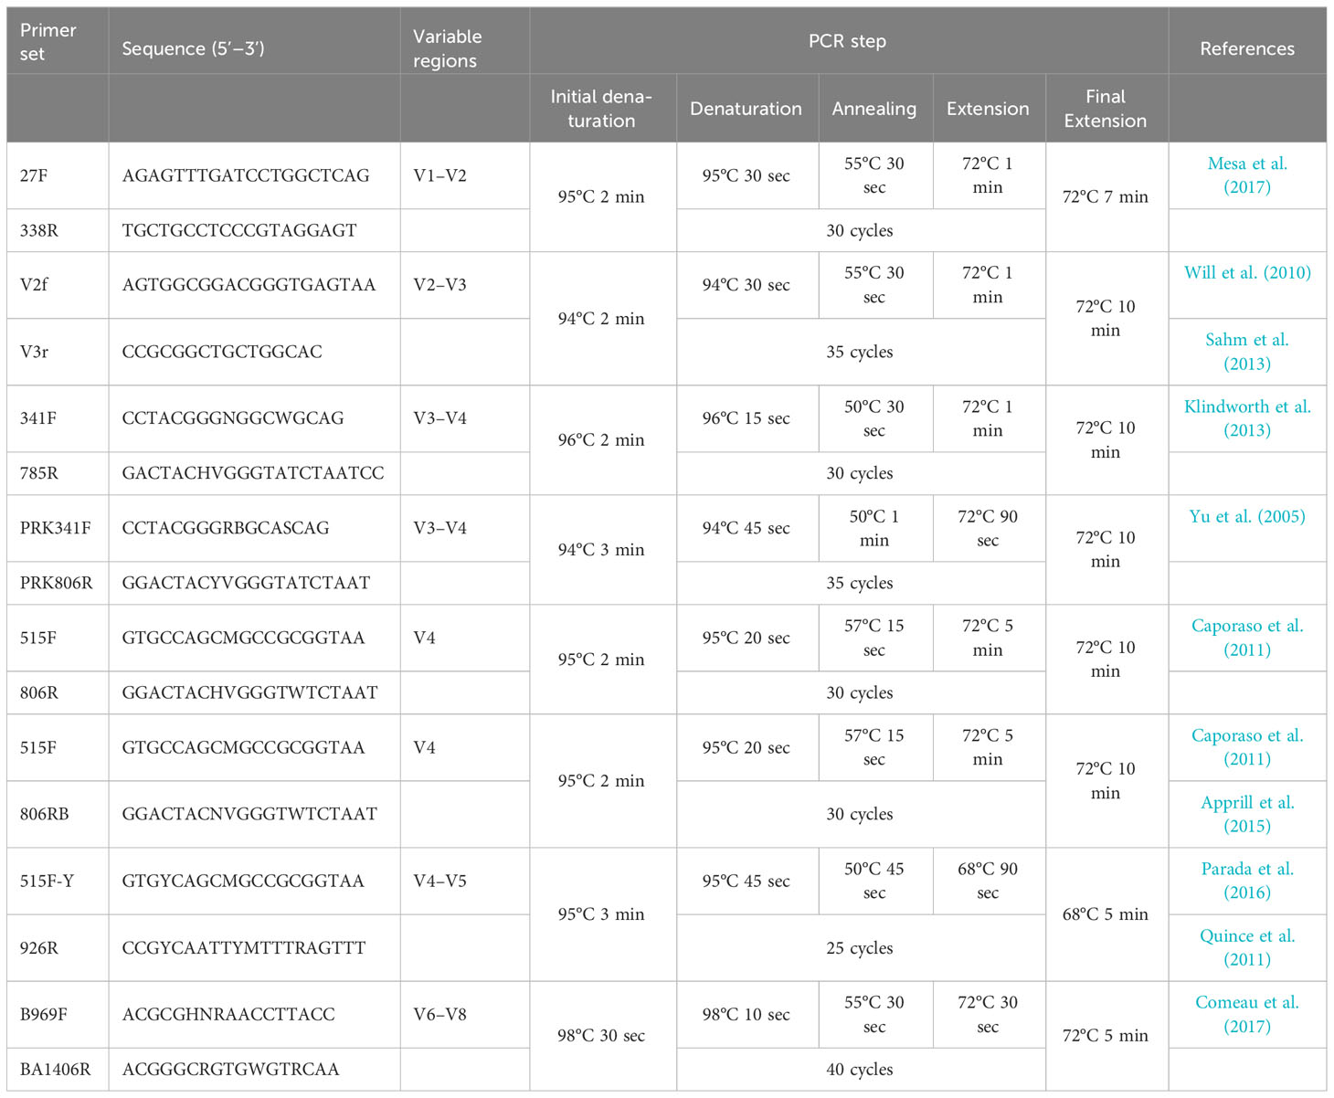Click sequence 'AGAGTTTGATCCTGGCTCAG'

coord(246,175)
